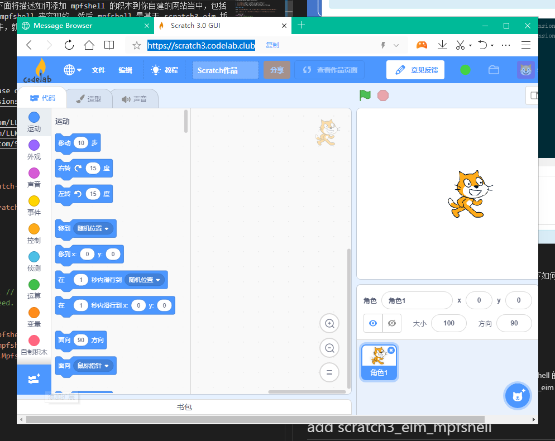The height and width of the screenshot is (441, 555).
Task: Click the 意见反馈 feedback button
Action: 415,70
